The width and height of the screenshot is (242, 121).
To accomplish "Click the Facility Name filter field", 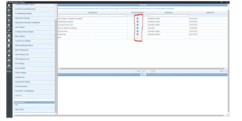I will click(93, 16).
